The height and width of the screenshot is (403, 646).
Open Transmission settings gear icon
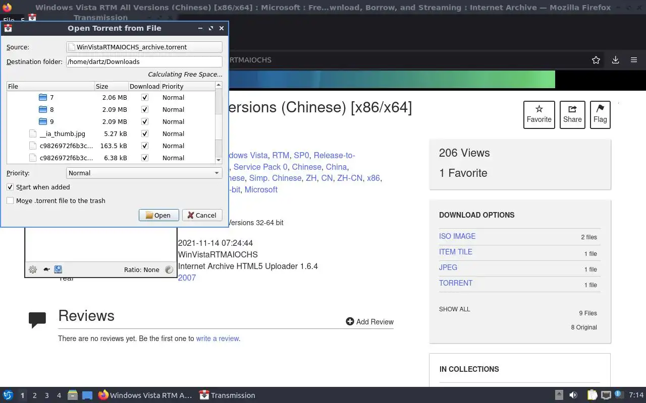click(33, 270)
